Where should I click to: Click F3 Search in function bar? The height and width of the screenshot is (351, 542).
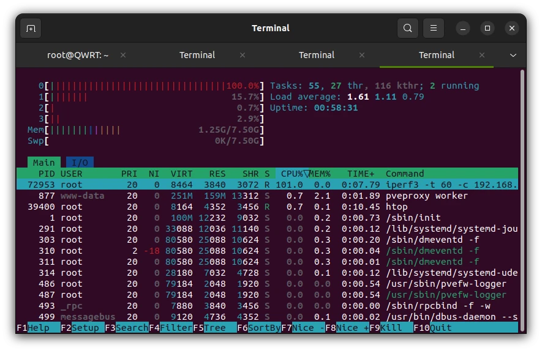(127, 328)
